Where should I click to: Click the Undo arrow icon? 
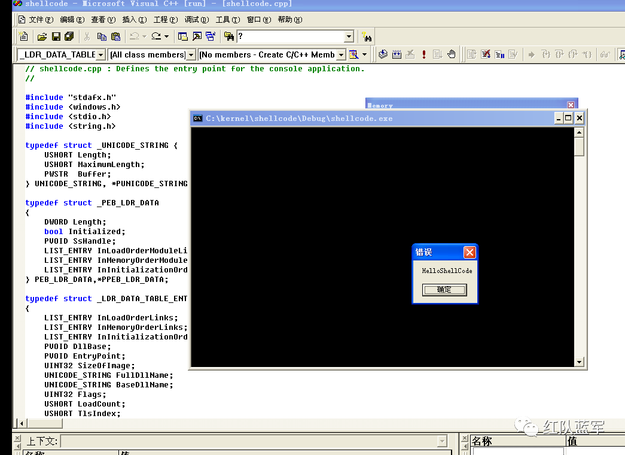(135, 37)
